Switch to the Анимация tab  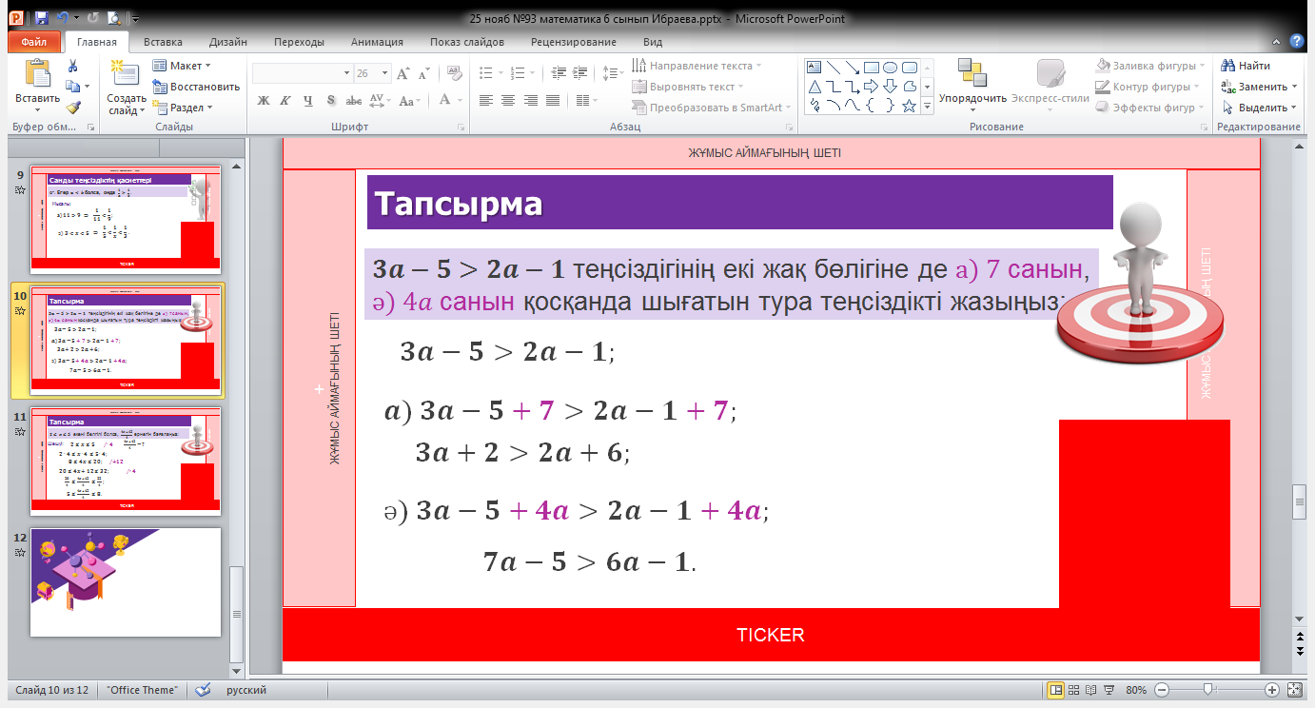pyautogui.click(x=377, y=42)
